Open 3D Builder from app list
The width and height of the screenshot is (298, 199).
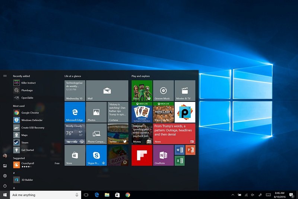coord(36,180)
